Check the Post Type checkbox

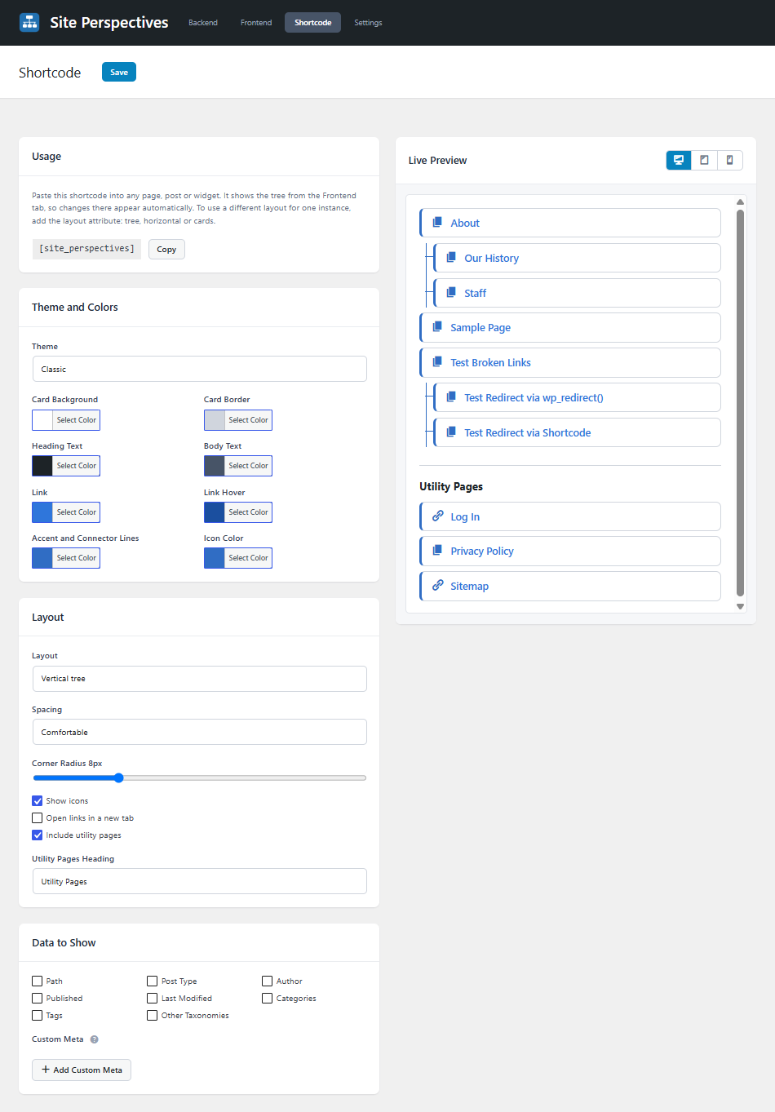(x=152, y=981)
